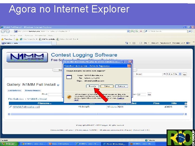Open the Segurança dropdown menu
Image resolution: width=195 pixels, height=146 pixels.
tap(165, 43)
